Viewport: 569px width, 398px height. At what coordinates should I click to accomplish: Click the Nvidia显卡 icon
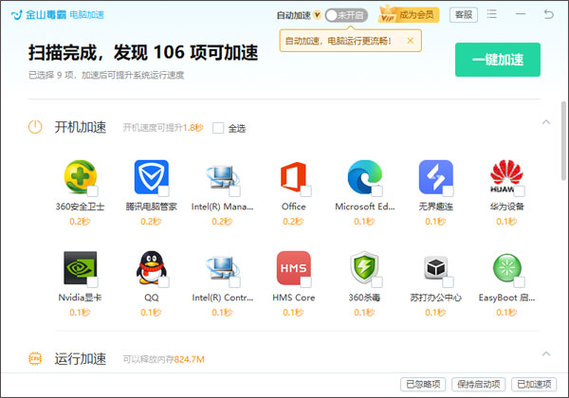81,268
